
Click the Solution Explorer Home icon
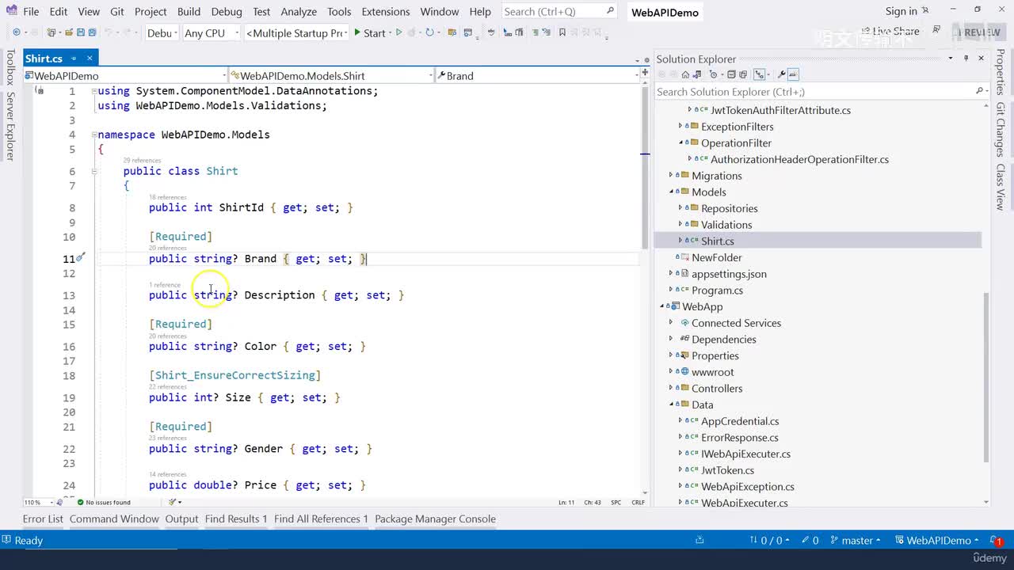click(686, 74)
